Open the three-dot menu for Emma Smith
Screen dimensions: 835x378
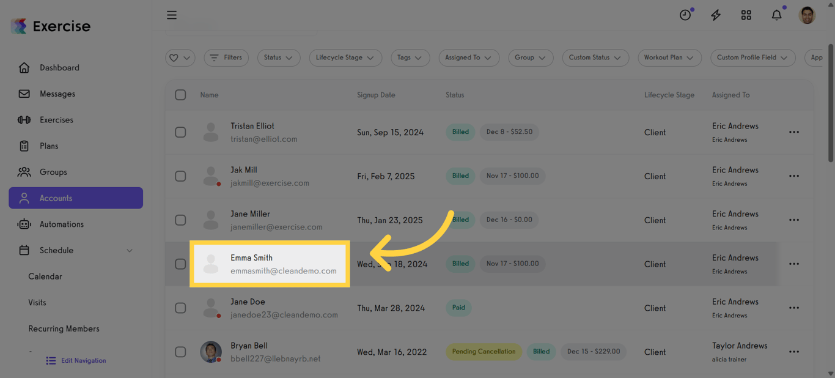click(x=793, y=264)
